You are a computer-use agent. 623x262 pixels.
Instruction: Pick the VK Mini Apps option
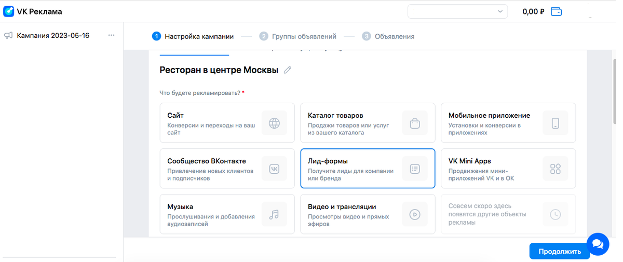[x=508, y=169]
